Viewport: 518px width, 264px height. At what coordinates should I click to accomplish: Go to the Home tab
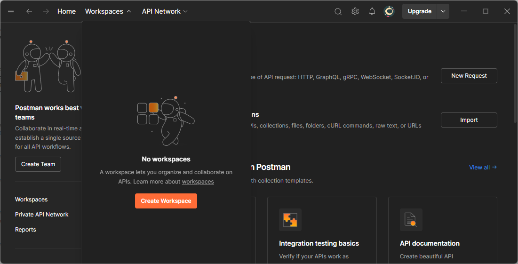(66, 11)
